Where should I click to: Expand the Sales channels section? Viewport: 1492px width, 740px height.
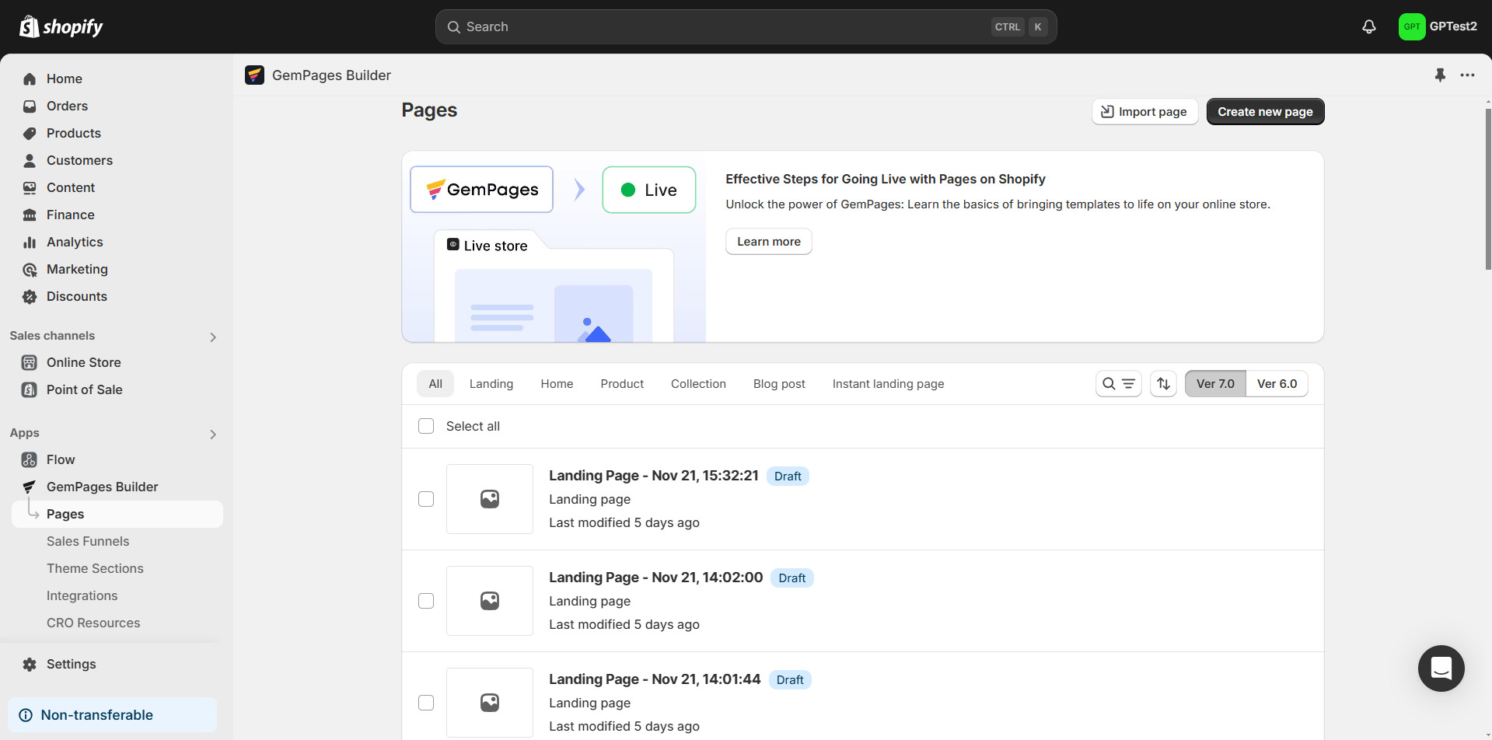[213, 337]
